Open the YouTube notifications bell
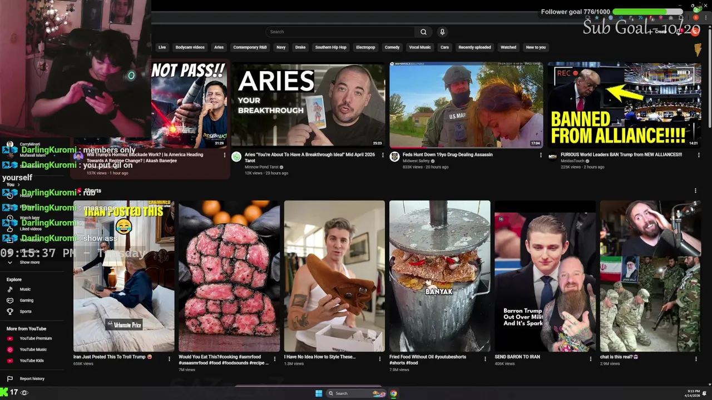The image size is (712, 400). [679, 32]
